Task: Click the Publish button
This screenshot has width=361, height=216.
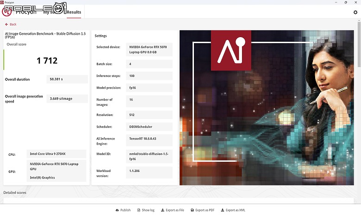Action: (x=123, y=210)
